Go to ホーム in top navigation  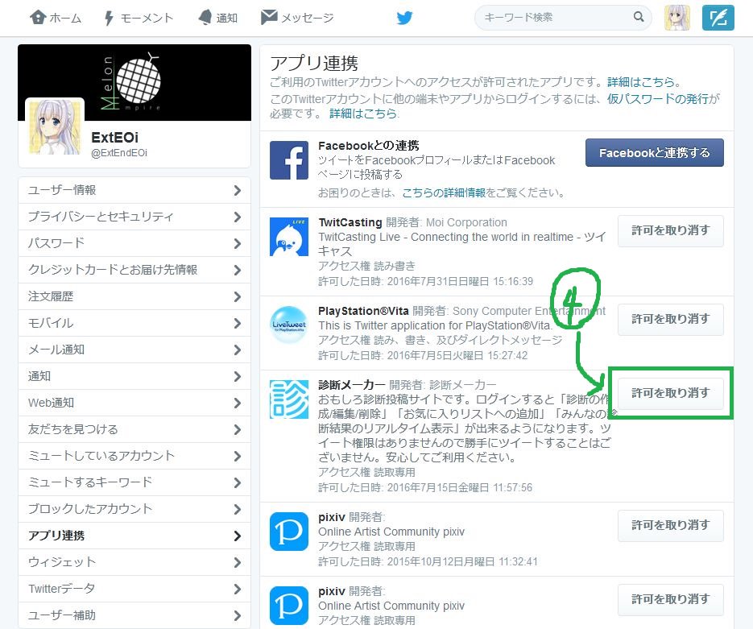coord(56,18)
